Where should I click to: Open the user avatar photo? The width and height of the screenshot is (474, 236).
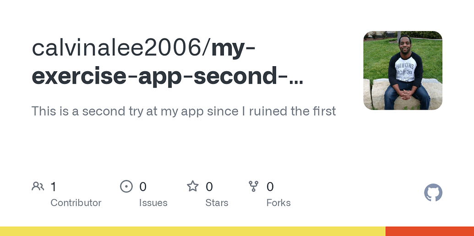(x=403, y=70)
